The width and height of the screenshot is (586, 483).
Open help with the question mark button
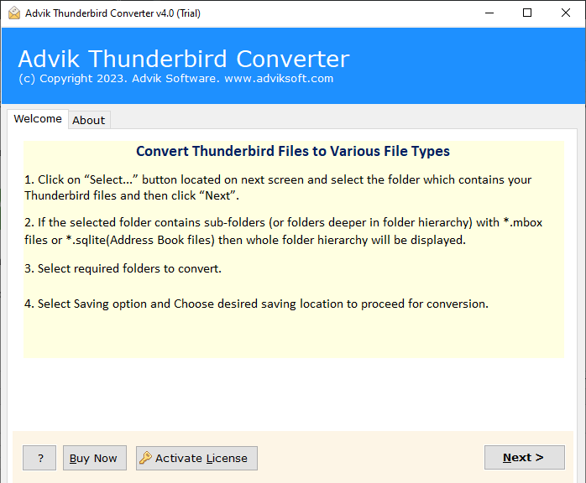(x=39, y=458)
